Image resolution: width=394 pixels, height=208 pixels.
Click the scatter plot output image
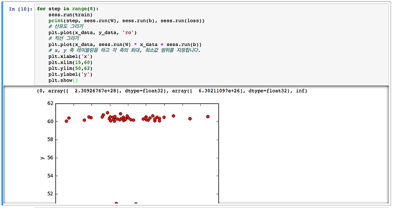point(129,152)
